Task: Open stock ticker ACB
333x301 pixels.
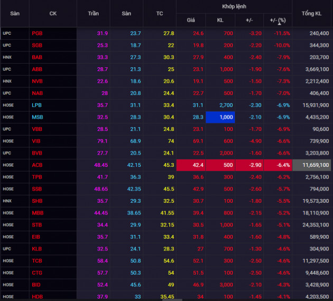Action: pyautogui.click(x=37, y=165)
